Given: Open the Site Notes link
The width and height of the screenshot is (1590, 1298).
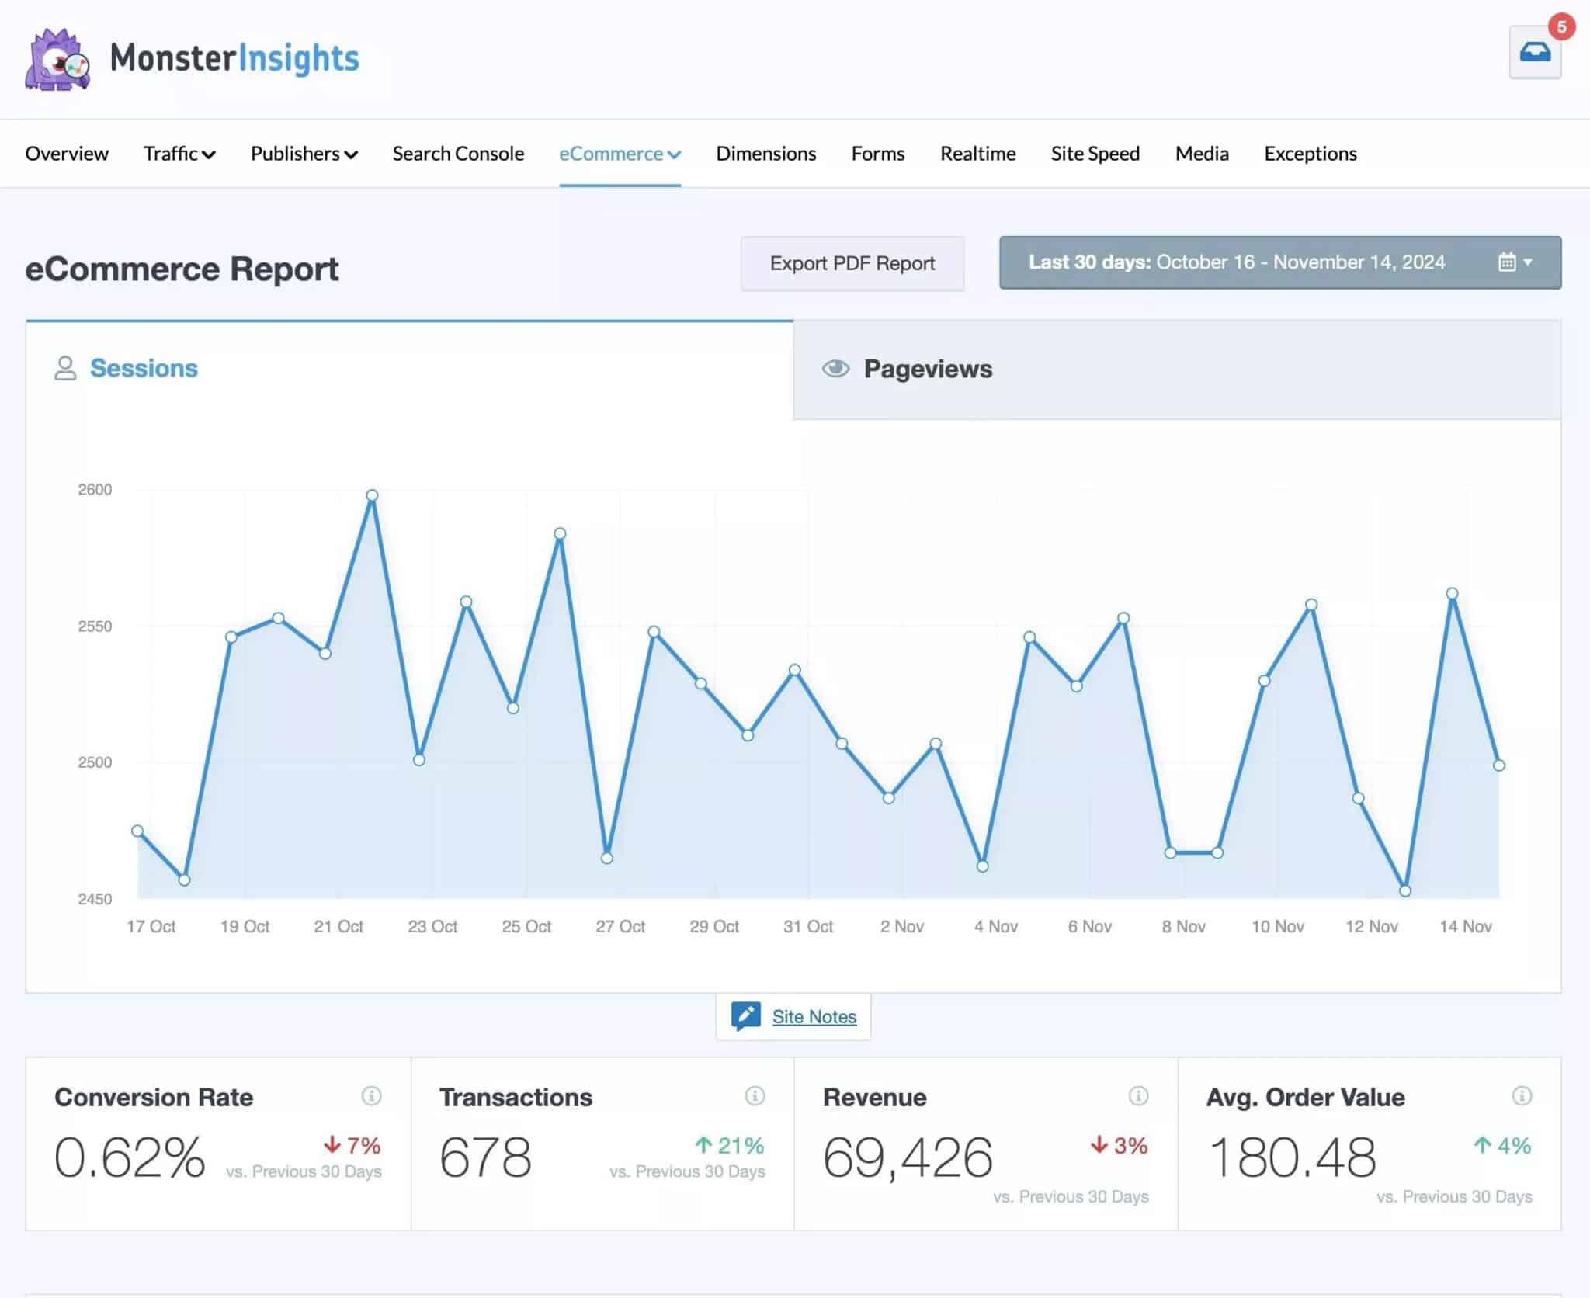Looking at the screenshot, I should pos(814,1015).
